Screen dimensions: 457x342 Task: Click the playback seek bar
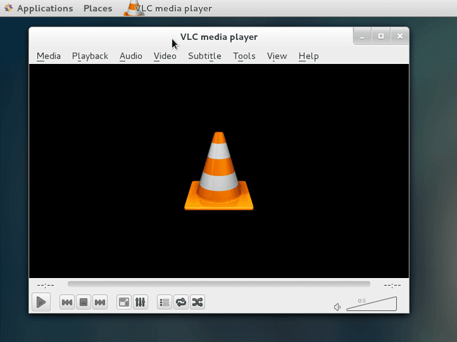pyautogui.click(x=219, y=284)
